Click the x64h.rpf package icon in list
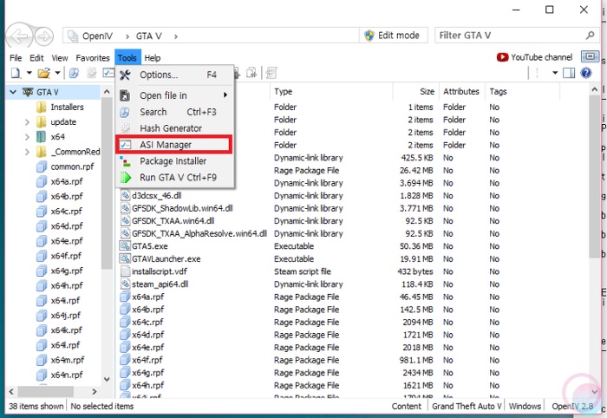 pos(125,386)
